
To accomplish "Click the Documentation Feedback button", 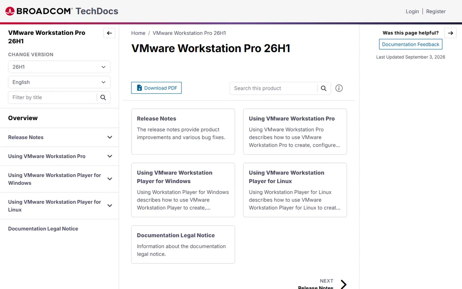I will coord(410,44).
